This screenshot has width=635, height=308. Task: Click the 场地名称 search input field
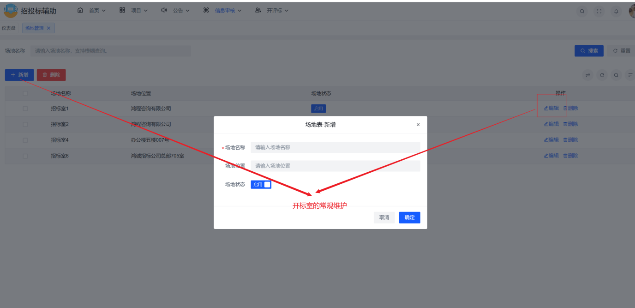click(x=111, y=51)
